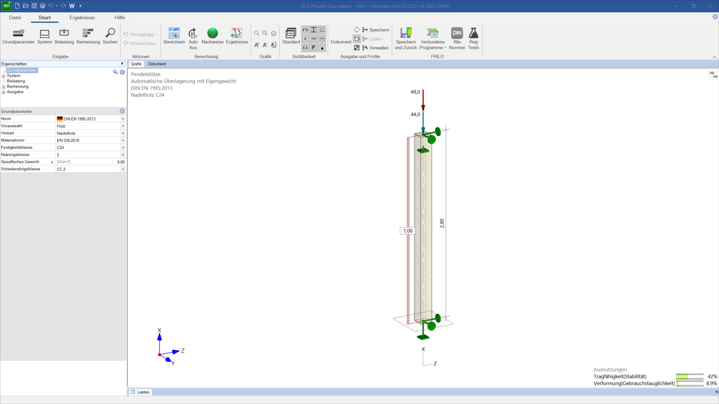Click Speichern und Zurück

[406, 39]
